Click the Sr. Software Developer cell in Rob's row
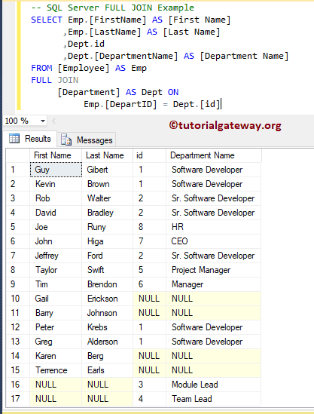 pyautogui.click(x=214, y=198)
